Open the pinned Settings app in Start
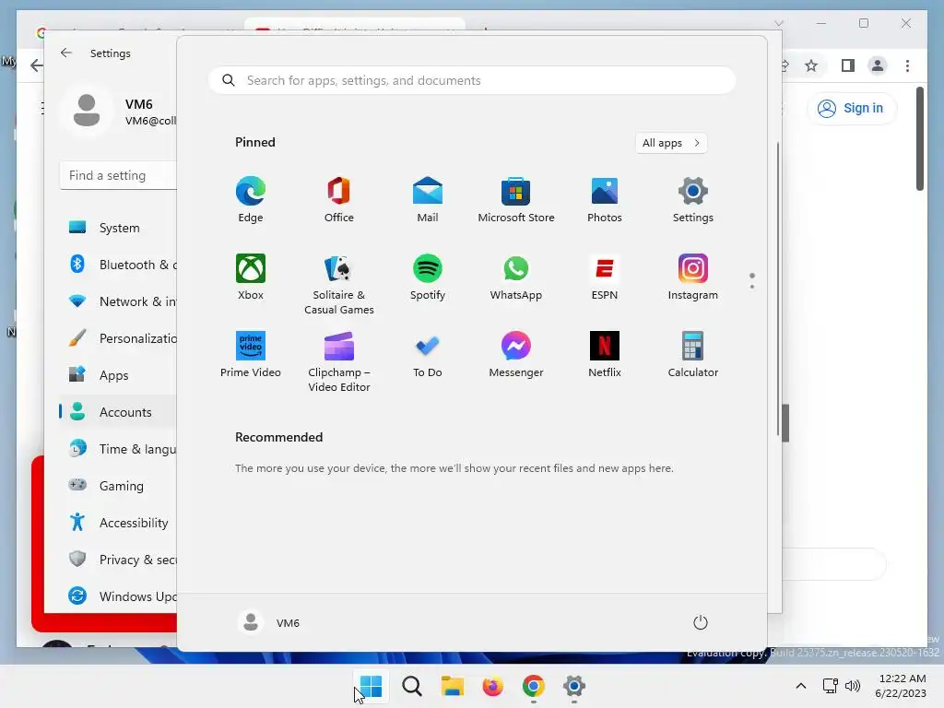The height and width of the screenshot is (708, 944). click(x=693, y=200)
